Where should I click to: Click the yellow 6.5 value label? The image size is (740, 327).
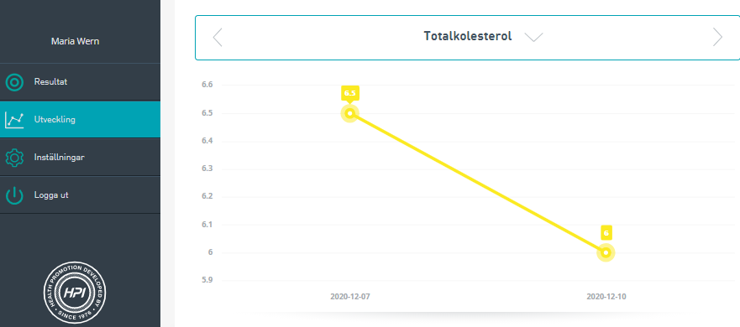tap(349, 93)
